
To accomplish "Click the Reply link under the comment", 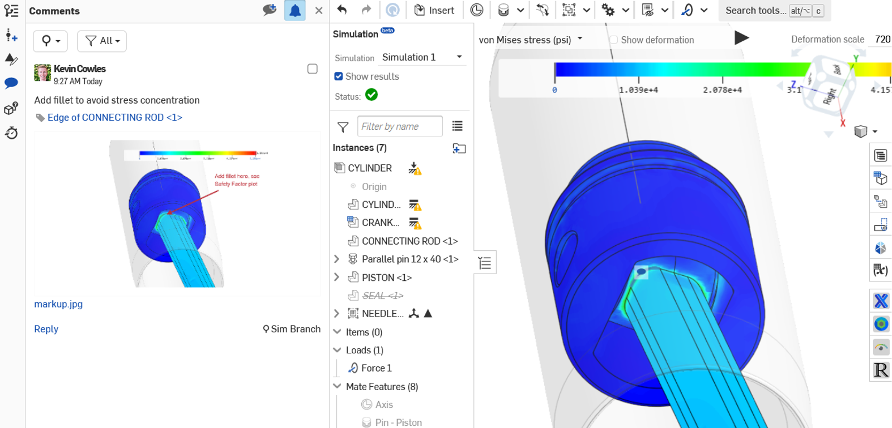I will coord(46,329).
